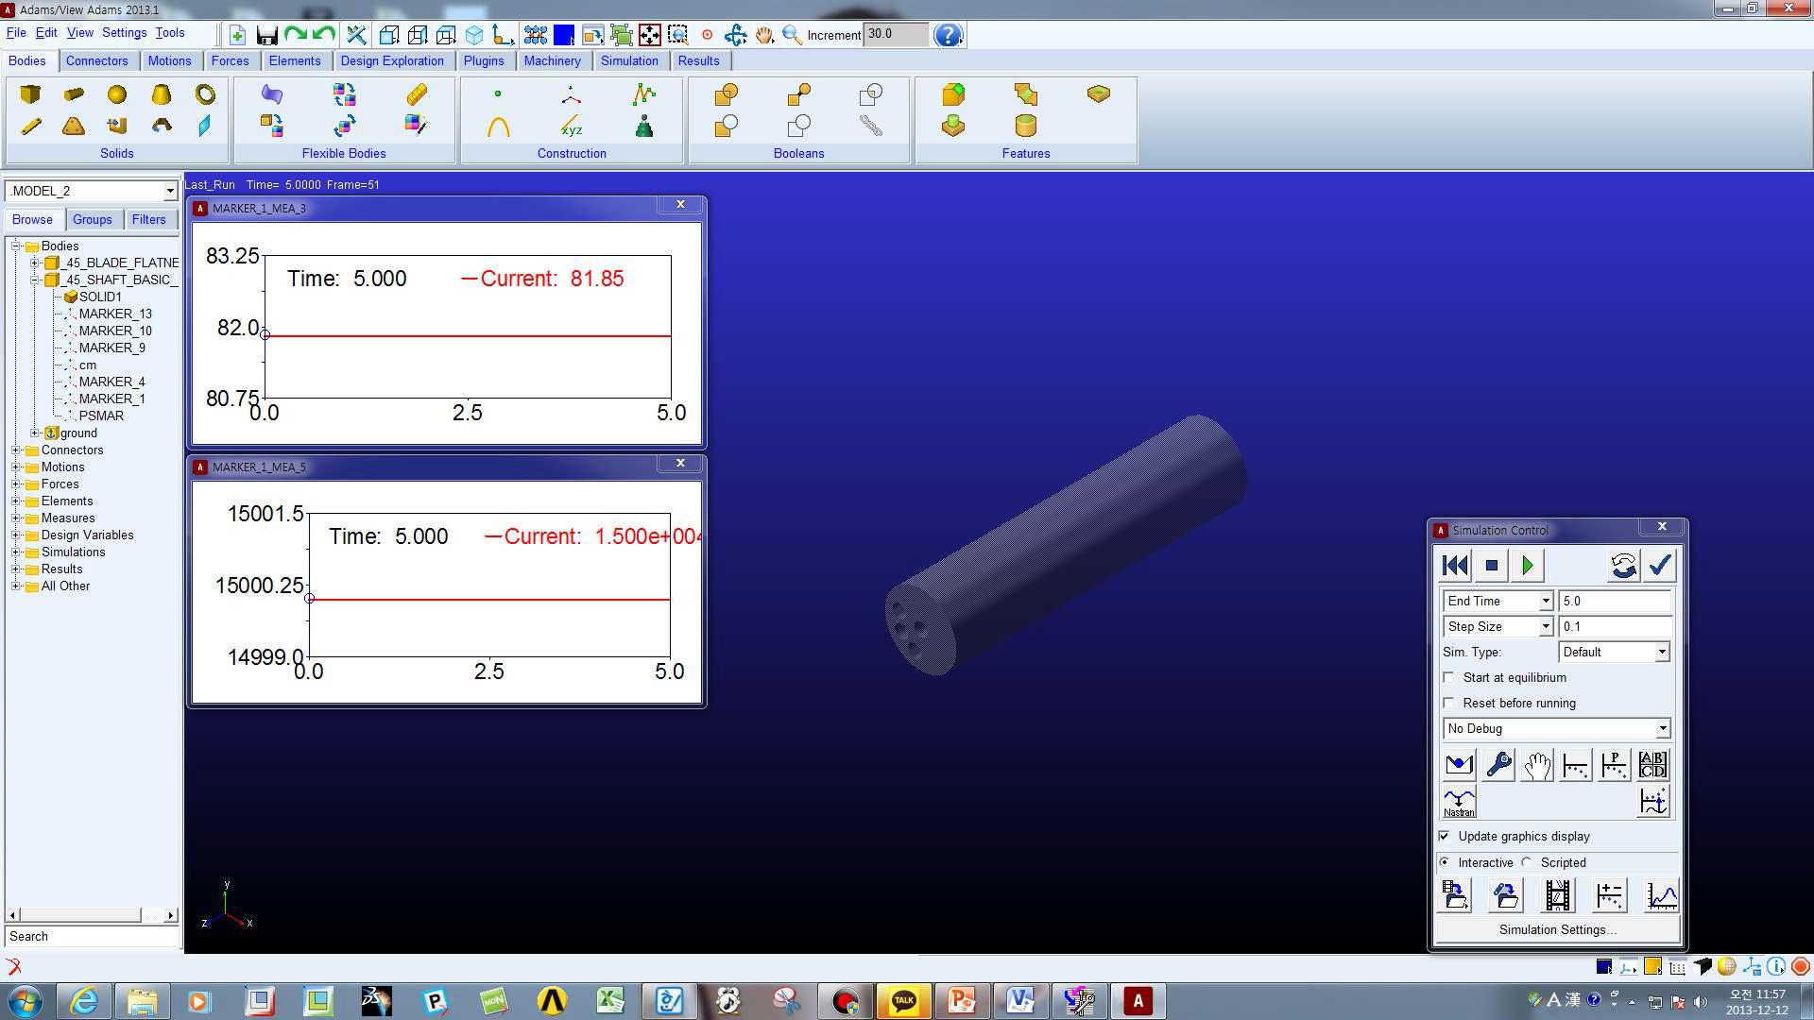The height and width of the screenshot is (1020, 1814).
Task: Enable Reset before running checkbox
Action: point(1449,703)
